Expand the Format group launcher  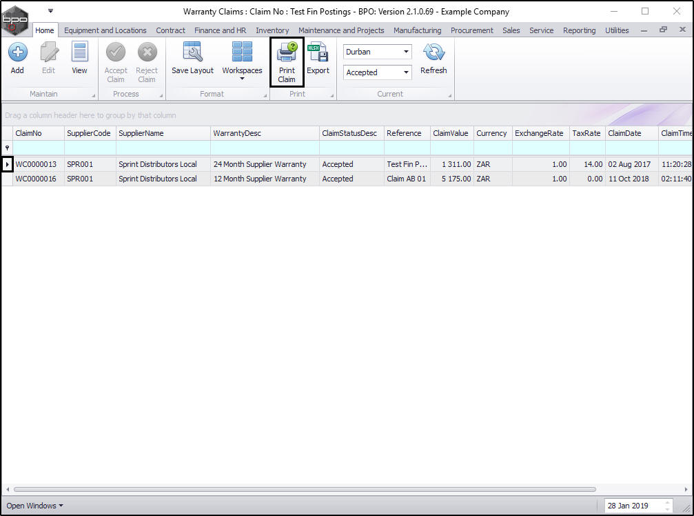(265, 96)
